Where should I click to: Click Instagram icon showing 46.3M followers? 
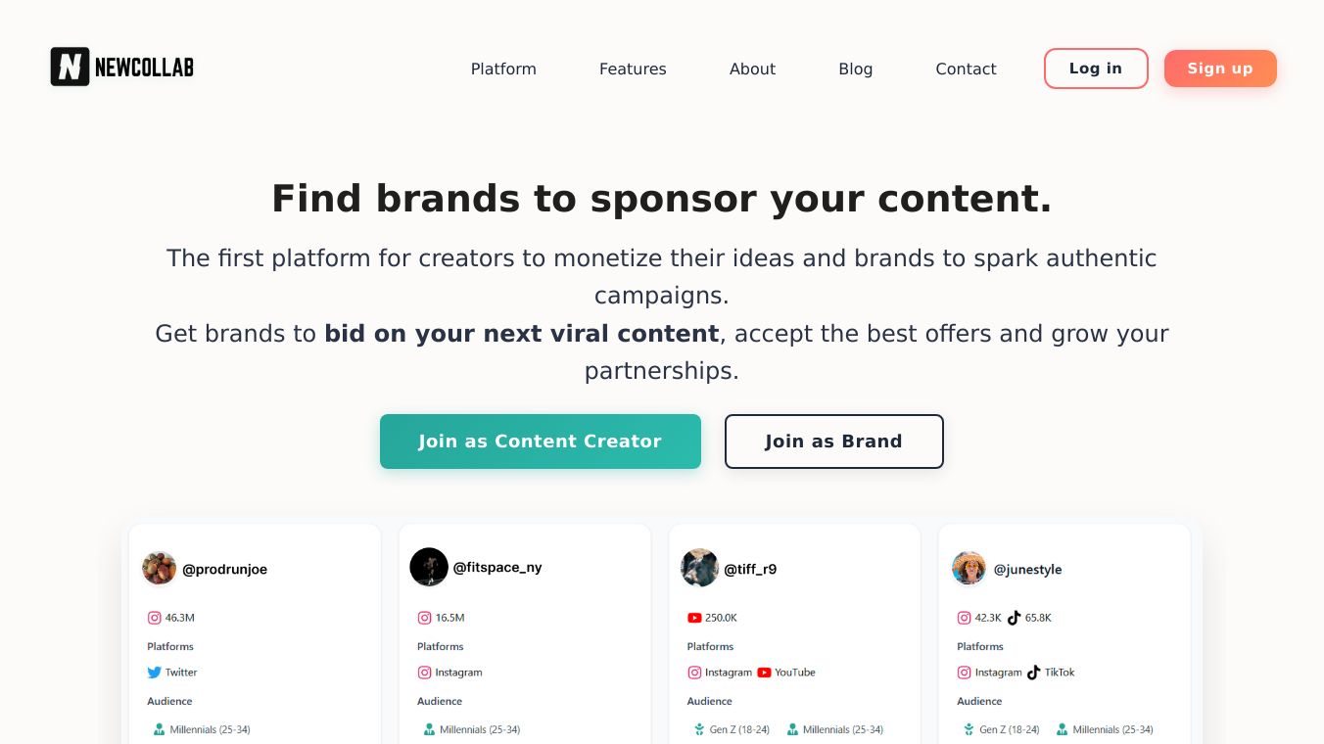coord(155,618)
